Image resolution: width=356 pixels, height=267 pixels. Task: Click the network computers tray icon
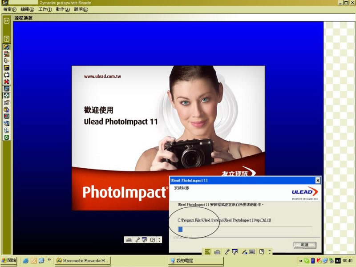coord(325,261)
